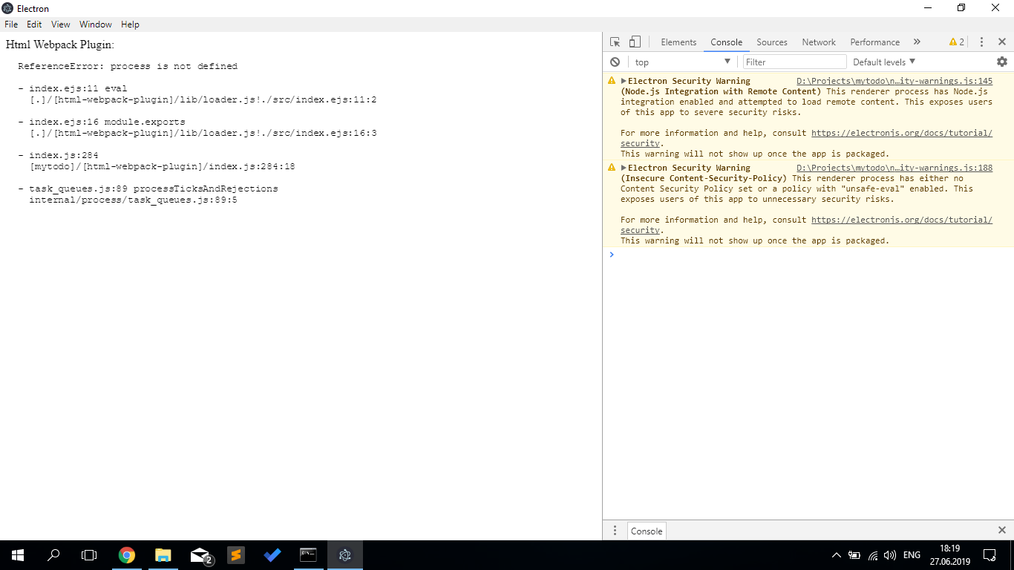The height and width of the screenshot is (570, 1014).
Task: Open console settings gear icon
Action: (x=1002, y=62)
